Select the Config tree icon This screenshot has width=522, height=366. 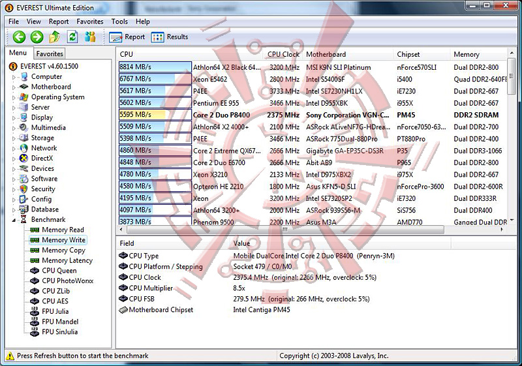24,199
